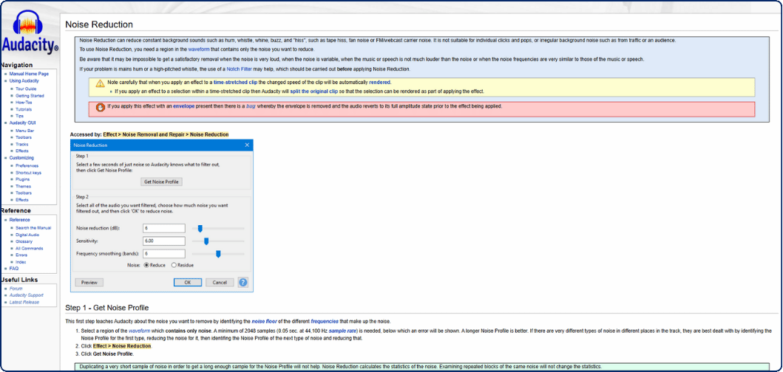Open the FAQ link
Screen dimensions: 783x372
(14, 268)
